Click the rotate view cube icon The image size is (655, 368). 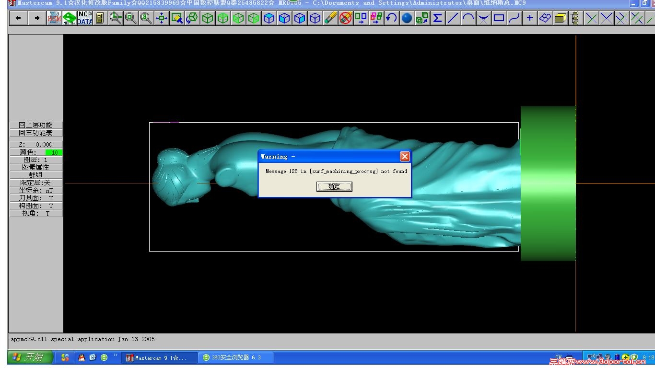click(192, 18)
